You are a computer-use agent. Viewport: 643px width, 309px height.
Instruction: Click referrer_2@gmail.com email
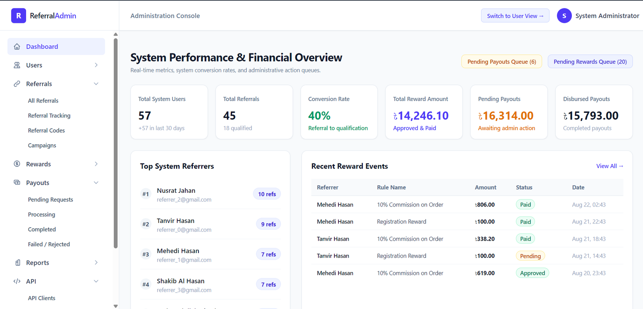[x=184, y=200]
